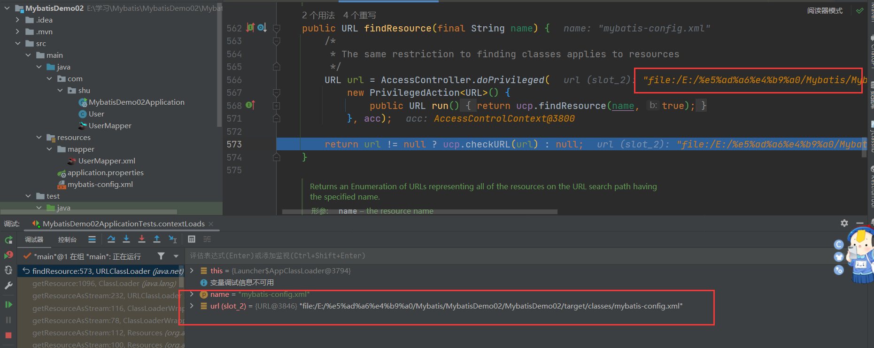Screen dimensions: 874x348
Task: Click the Step Out icon
Action: (x=157, y=240)
